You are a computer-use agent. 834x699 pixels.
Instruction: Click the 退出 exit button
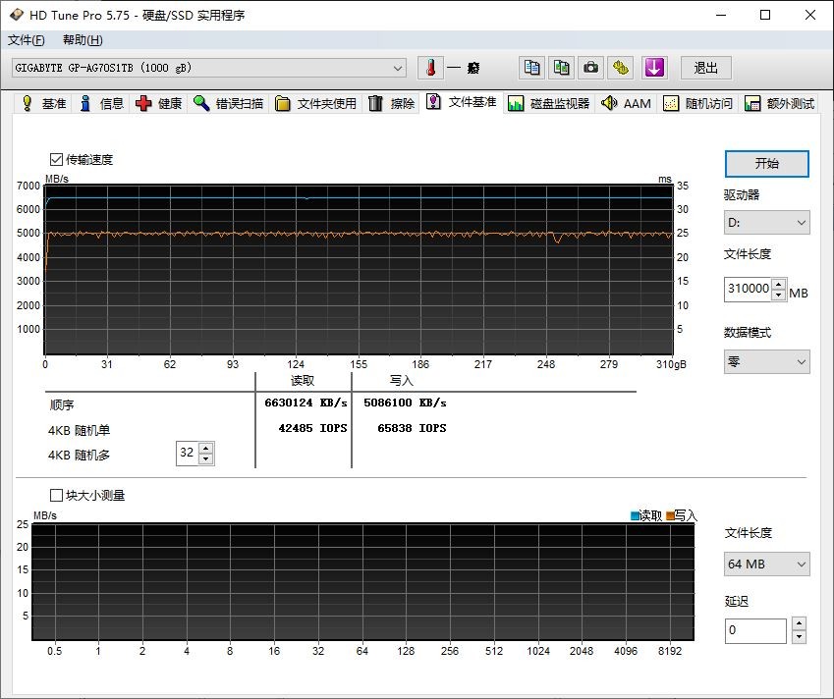pyautogui.click(x=704, y=68)
